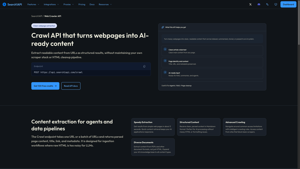This screenshot has width=300, height=169.
Task: Go to the Dashboard
Action: (288, 4)
